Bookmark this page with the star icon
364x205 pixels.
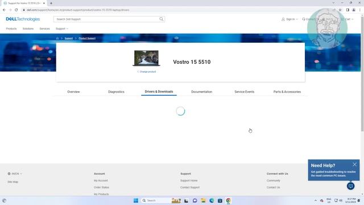pos(340,10)
